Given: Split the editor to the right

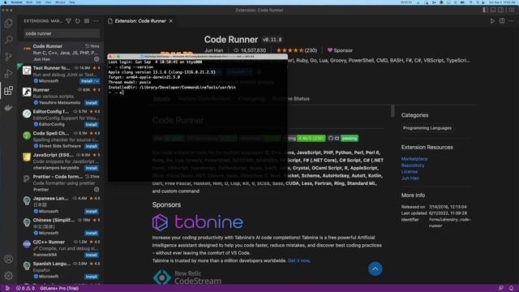Looking at the screenshot, I should pos(502,21).
